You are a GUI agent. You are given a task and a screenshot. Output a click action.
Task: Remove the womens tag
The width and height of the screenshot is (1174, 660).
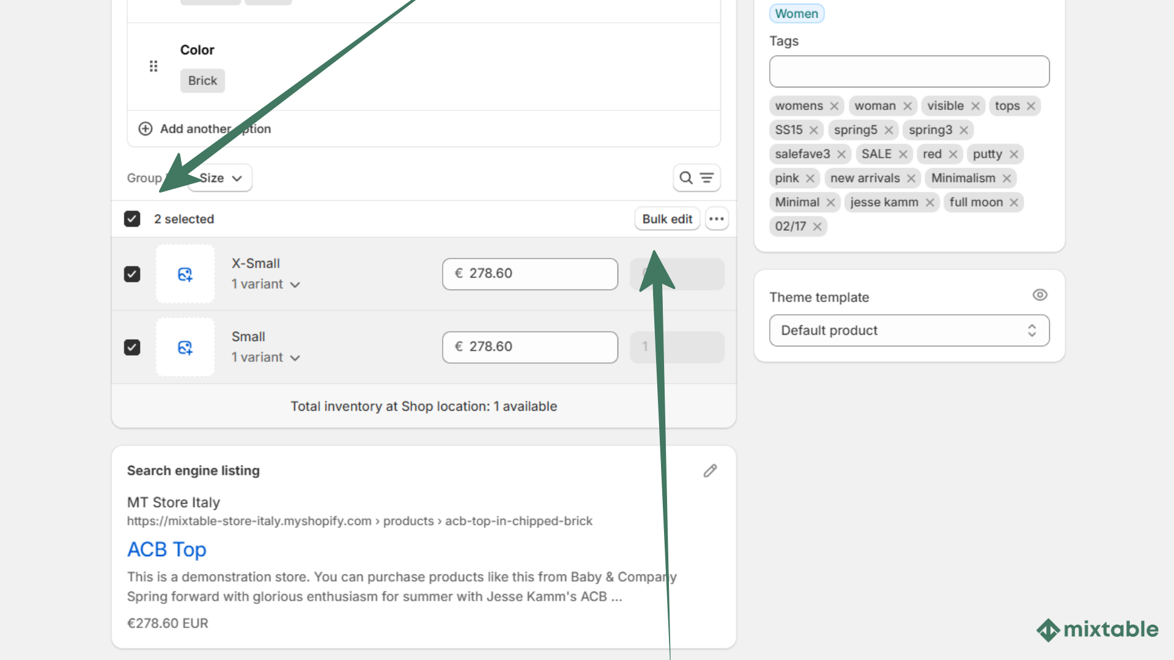click(x=835, y=106)
